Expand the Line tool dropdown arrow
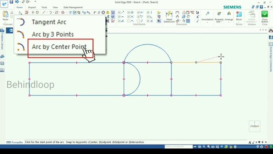Screen dimensions: 273x154 (x=46, y=12)
